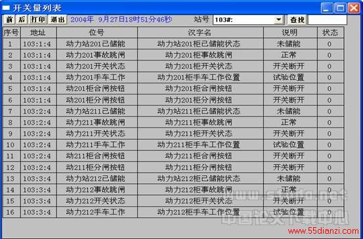
Task: Click the 序号 column header
Action: 11,33
